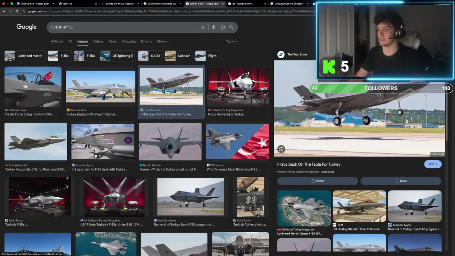Switch to AI Mode tab
455x256 pixels.
pos(57,42)
